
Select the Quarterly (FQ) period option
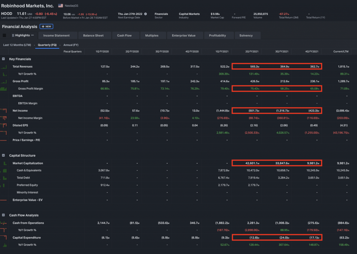point(47,45)
